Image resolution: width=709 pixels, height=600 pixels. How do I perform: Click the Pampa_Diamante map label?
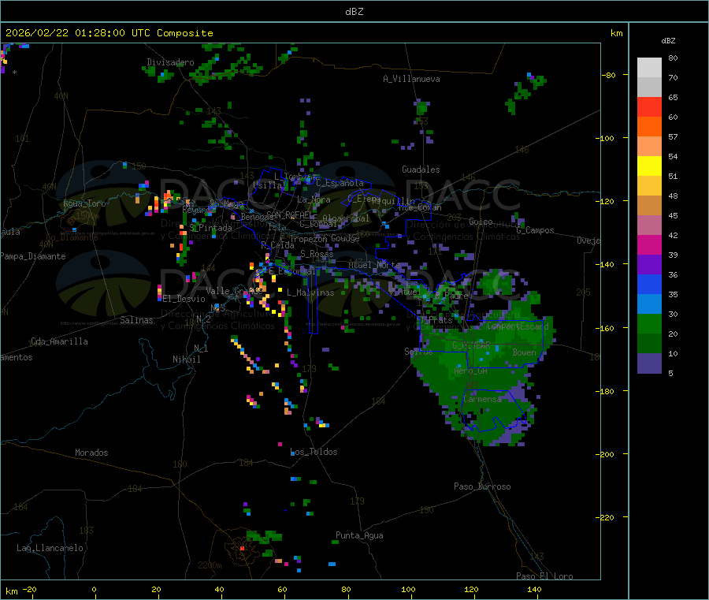click(x=33, y=256)
